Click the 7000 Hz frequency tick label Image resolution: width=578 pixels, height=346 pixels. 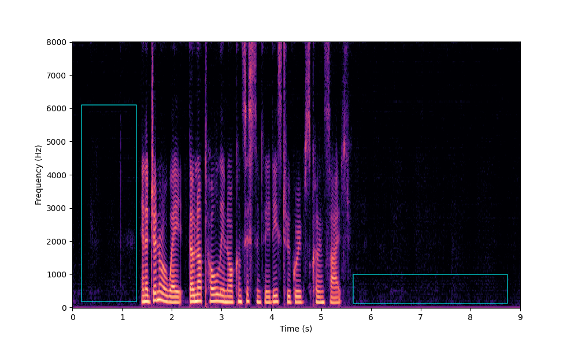click(58, 76)
